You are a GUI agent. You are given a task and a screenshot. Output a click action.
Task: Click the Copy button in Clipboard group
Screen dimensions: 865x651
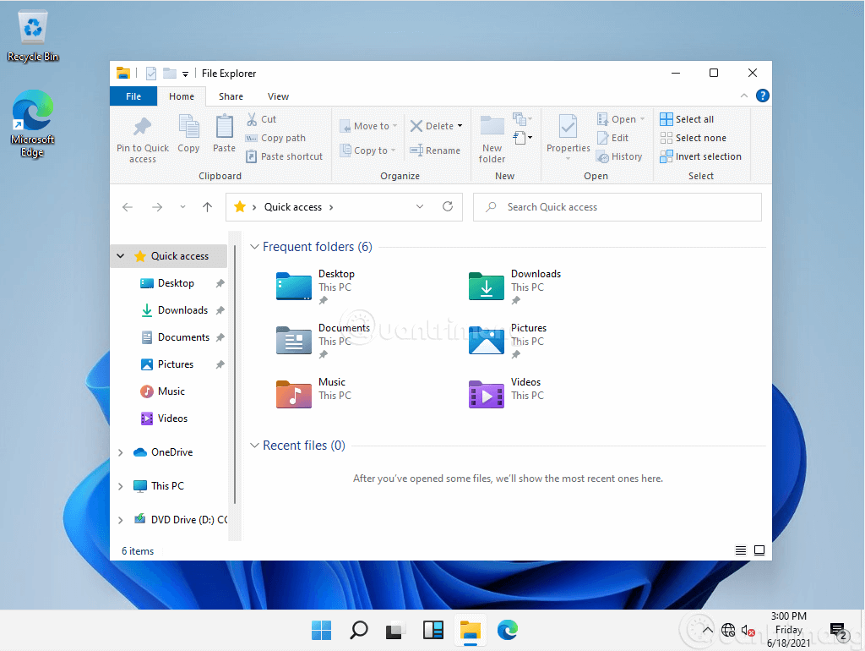coord(188,135)
